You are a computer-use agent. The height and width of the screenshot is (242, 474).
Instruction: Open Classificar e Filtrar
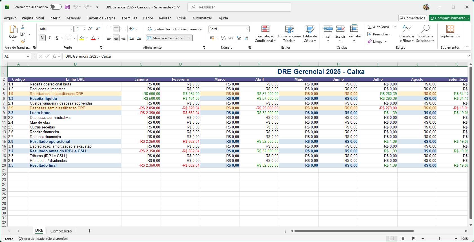[x=407, y=34]
